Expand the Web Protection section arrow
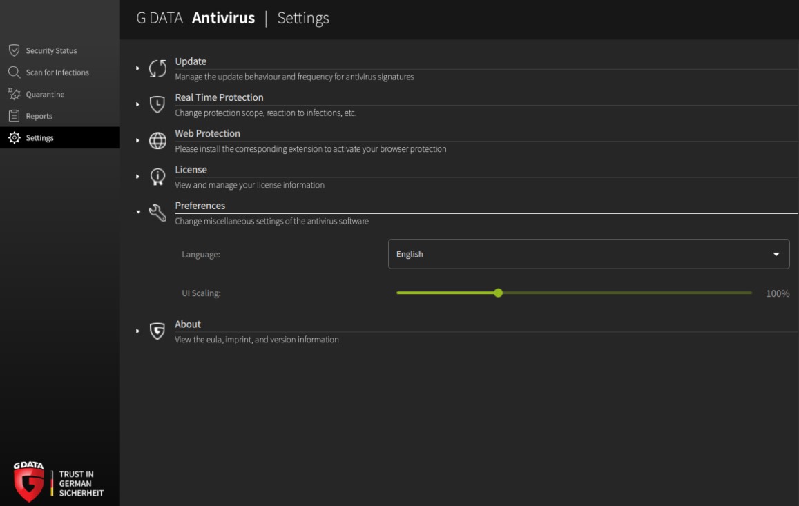The width and height of the screenshot is (799, 506). coord(137,141)
